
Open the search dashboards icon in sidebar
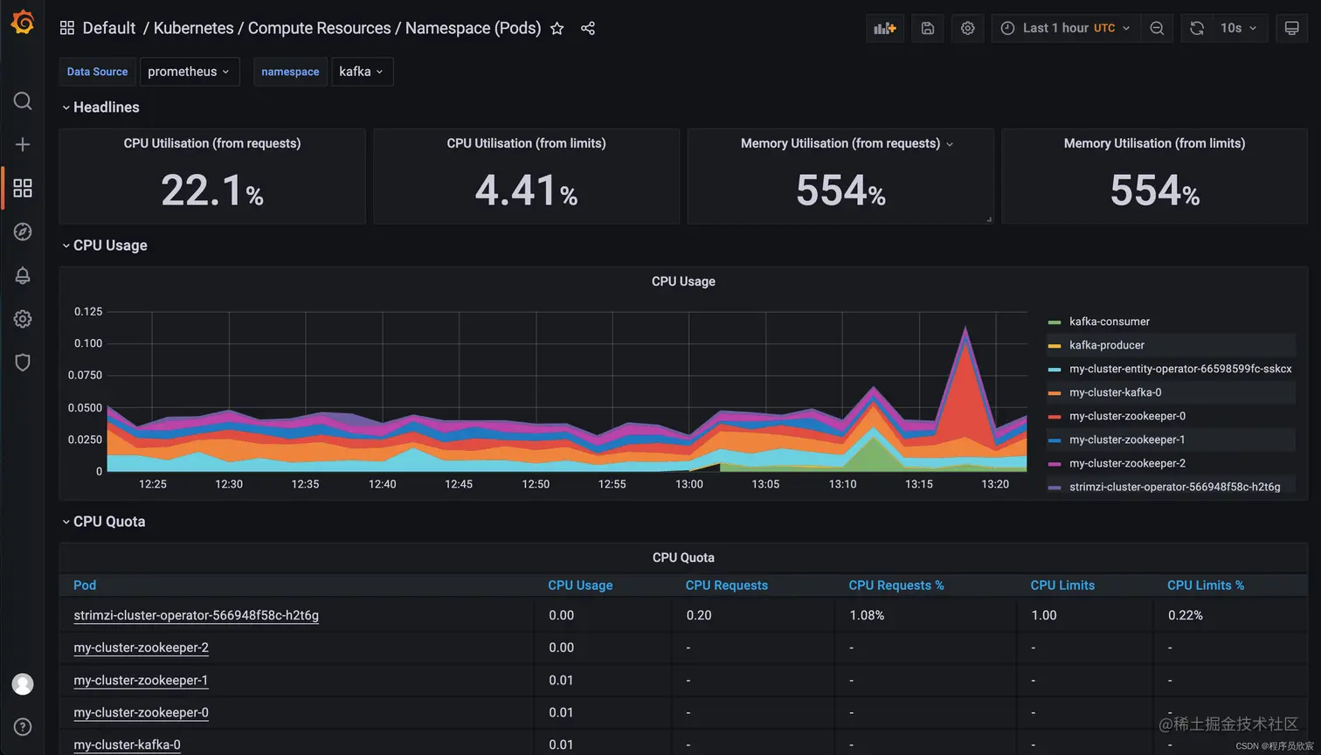pos(23,100)
